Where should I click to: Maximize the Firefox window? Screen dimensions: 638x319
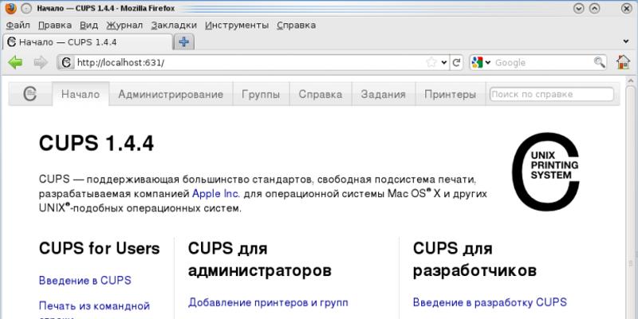click(x=594, y=9)
